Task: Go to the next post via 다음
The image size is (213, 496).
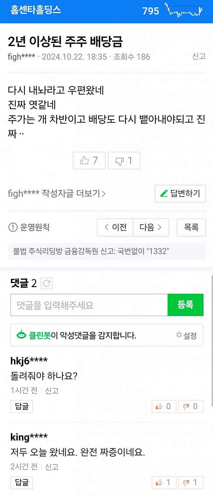Action: click(x=151, y=227)
